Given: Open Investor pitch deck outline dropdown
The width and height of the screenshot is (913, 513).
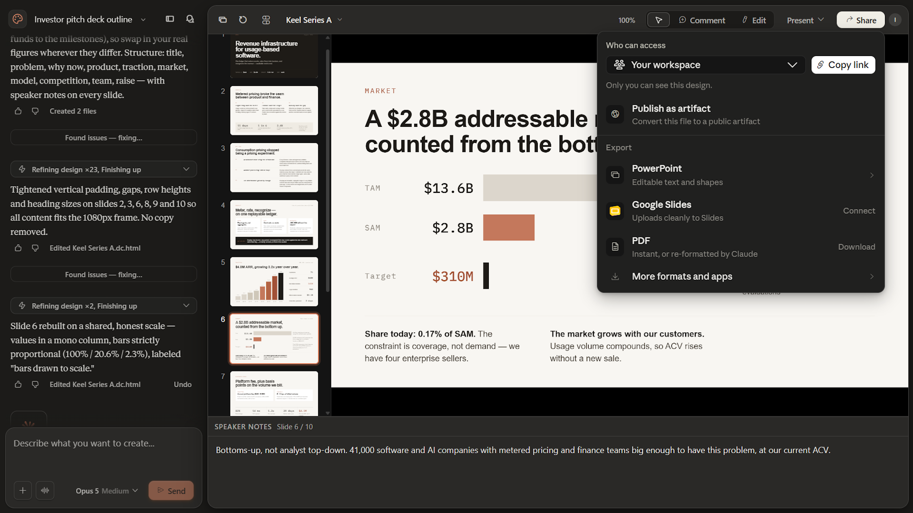Looking at the screenshot, I should point(143,19).
